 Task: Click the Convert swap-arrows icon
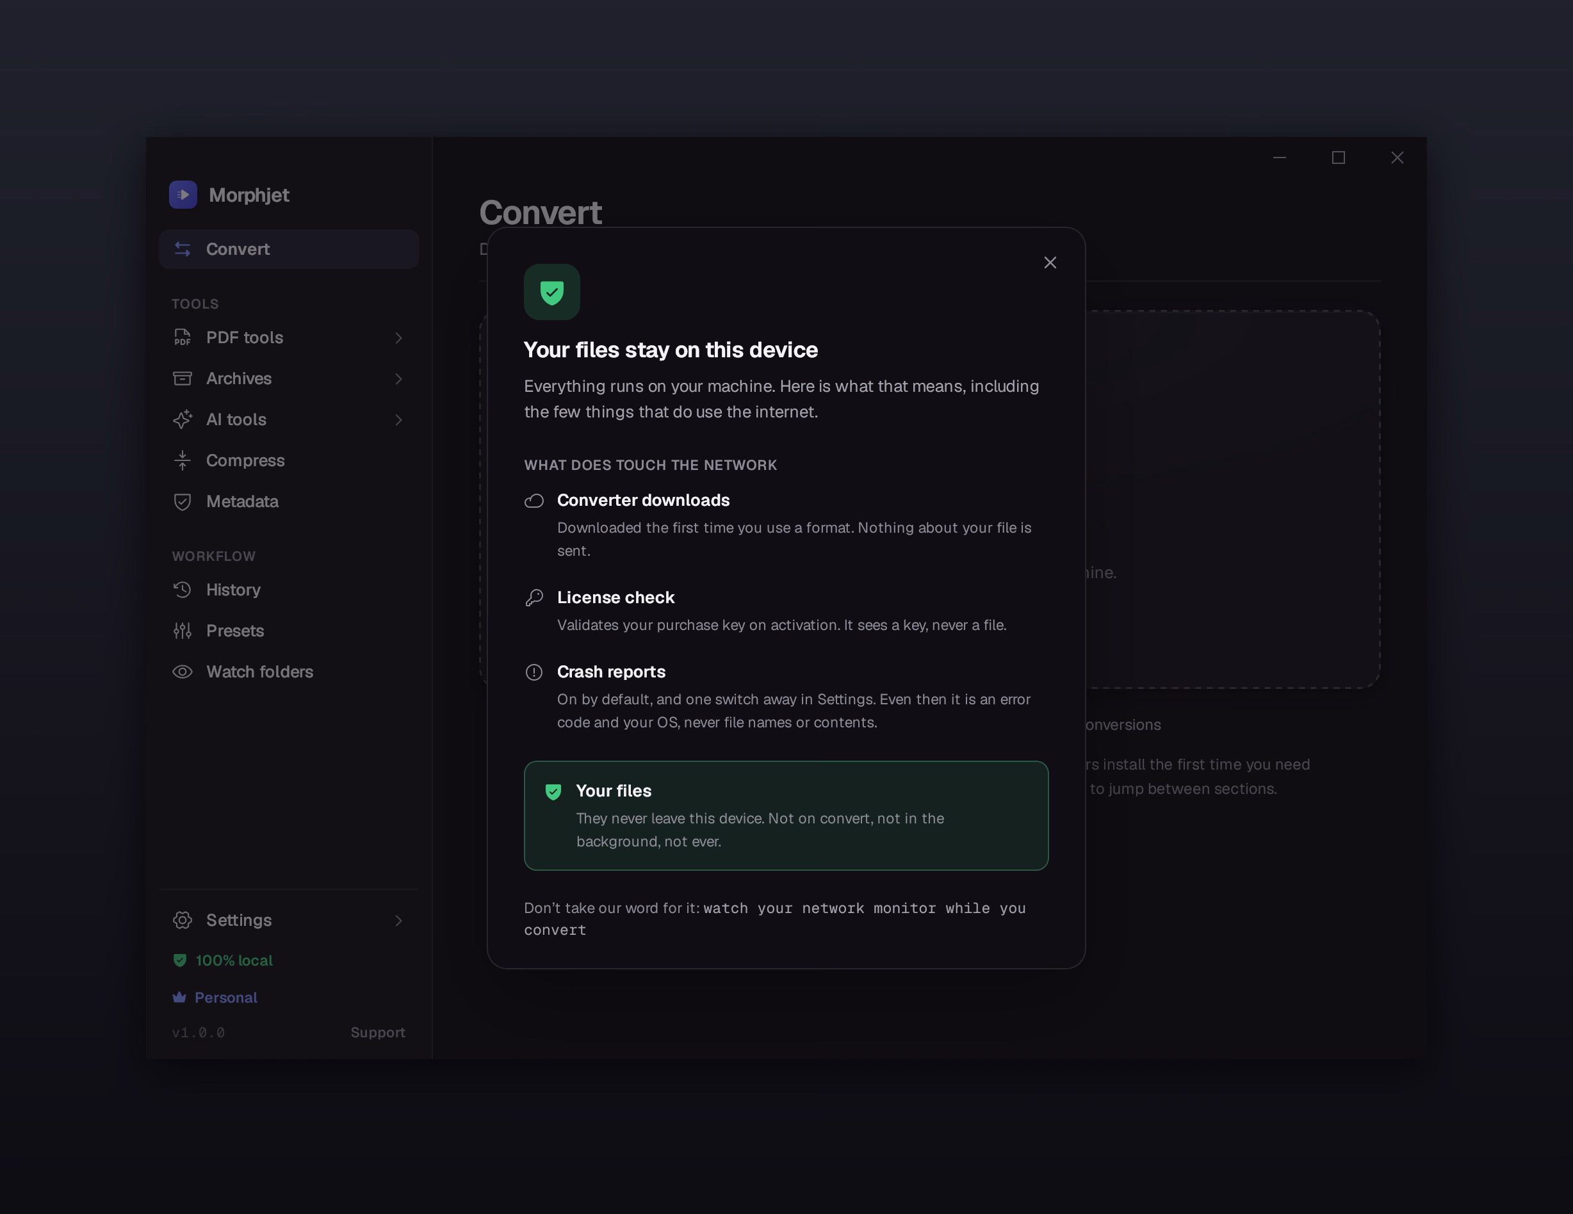pyautogui.click(x=183, y=249)
